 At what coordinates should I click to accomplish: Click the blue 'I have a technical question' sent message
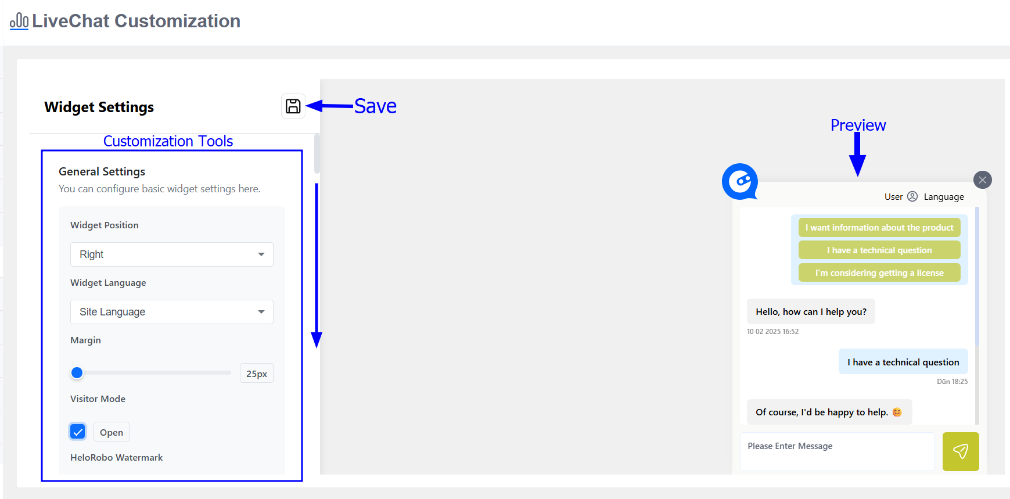(x=903, y=362)
